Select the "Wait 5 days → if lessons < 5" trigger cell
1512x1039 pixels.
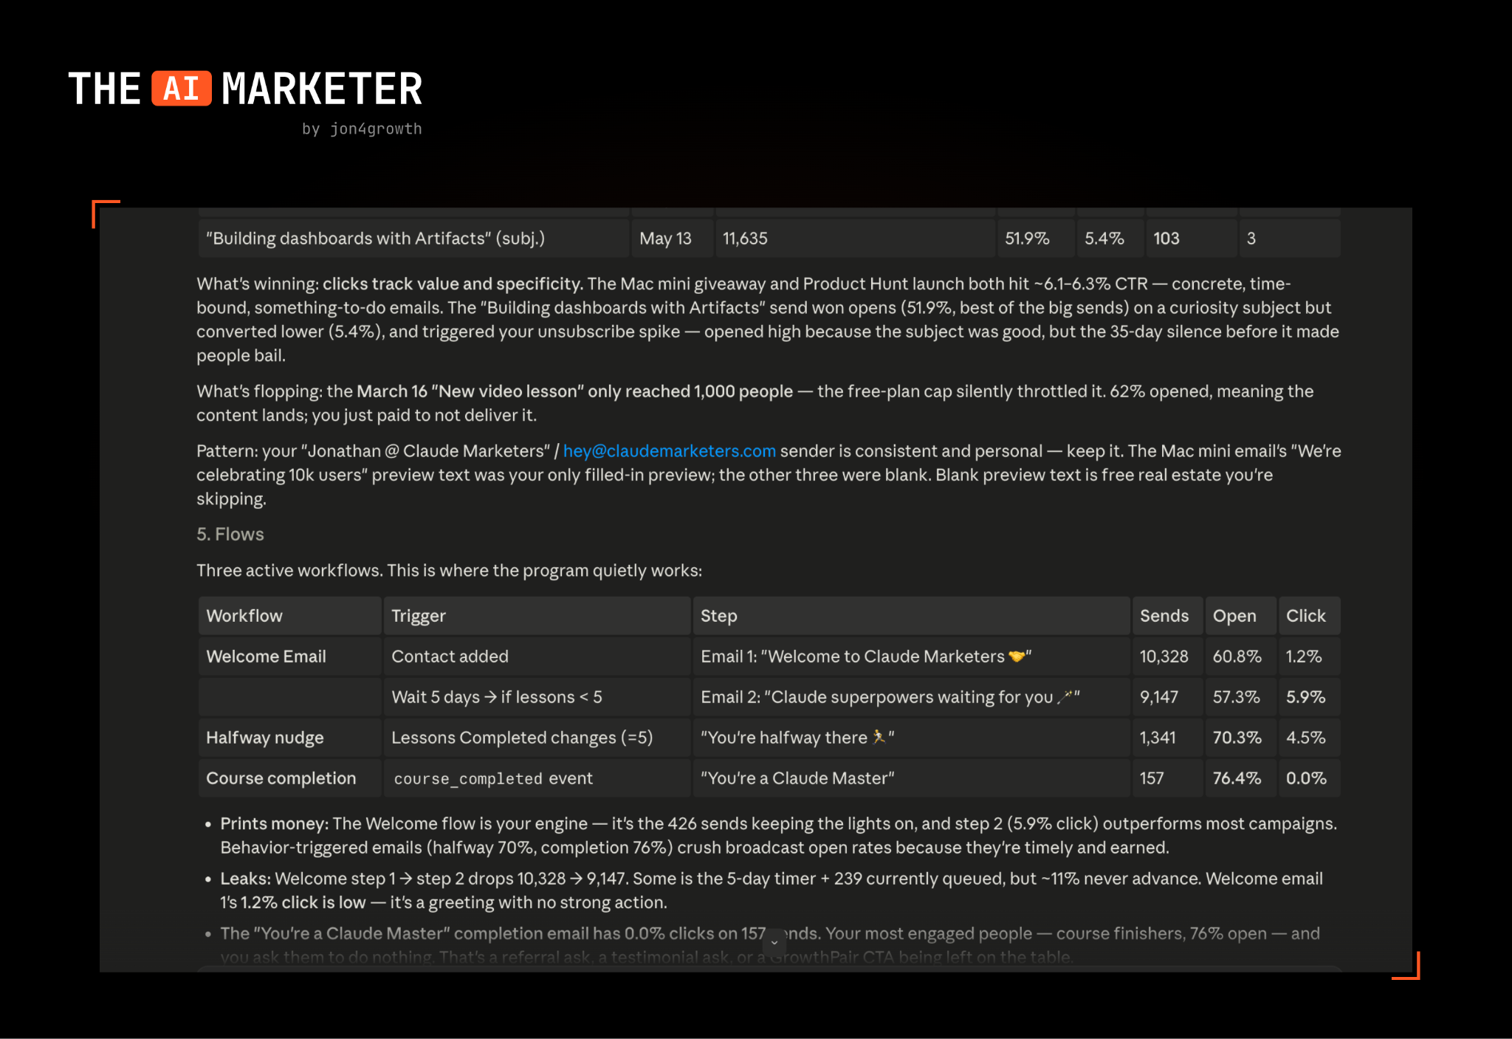(x=537, y=697)
